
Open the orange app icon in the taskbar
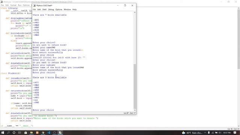37,133
